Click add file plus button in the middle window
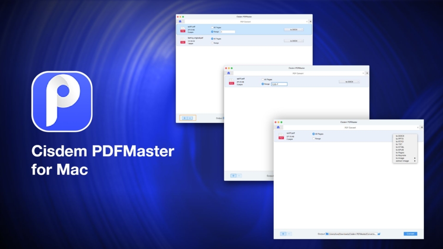Image resolution: width=443 pixels, height=249 pixels. pos(233,176)
